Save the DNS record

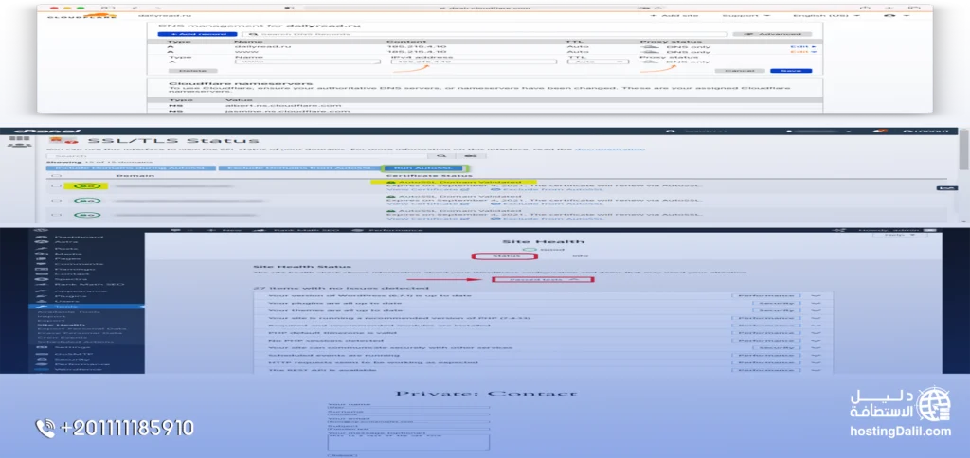click(791, 71)
